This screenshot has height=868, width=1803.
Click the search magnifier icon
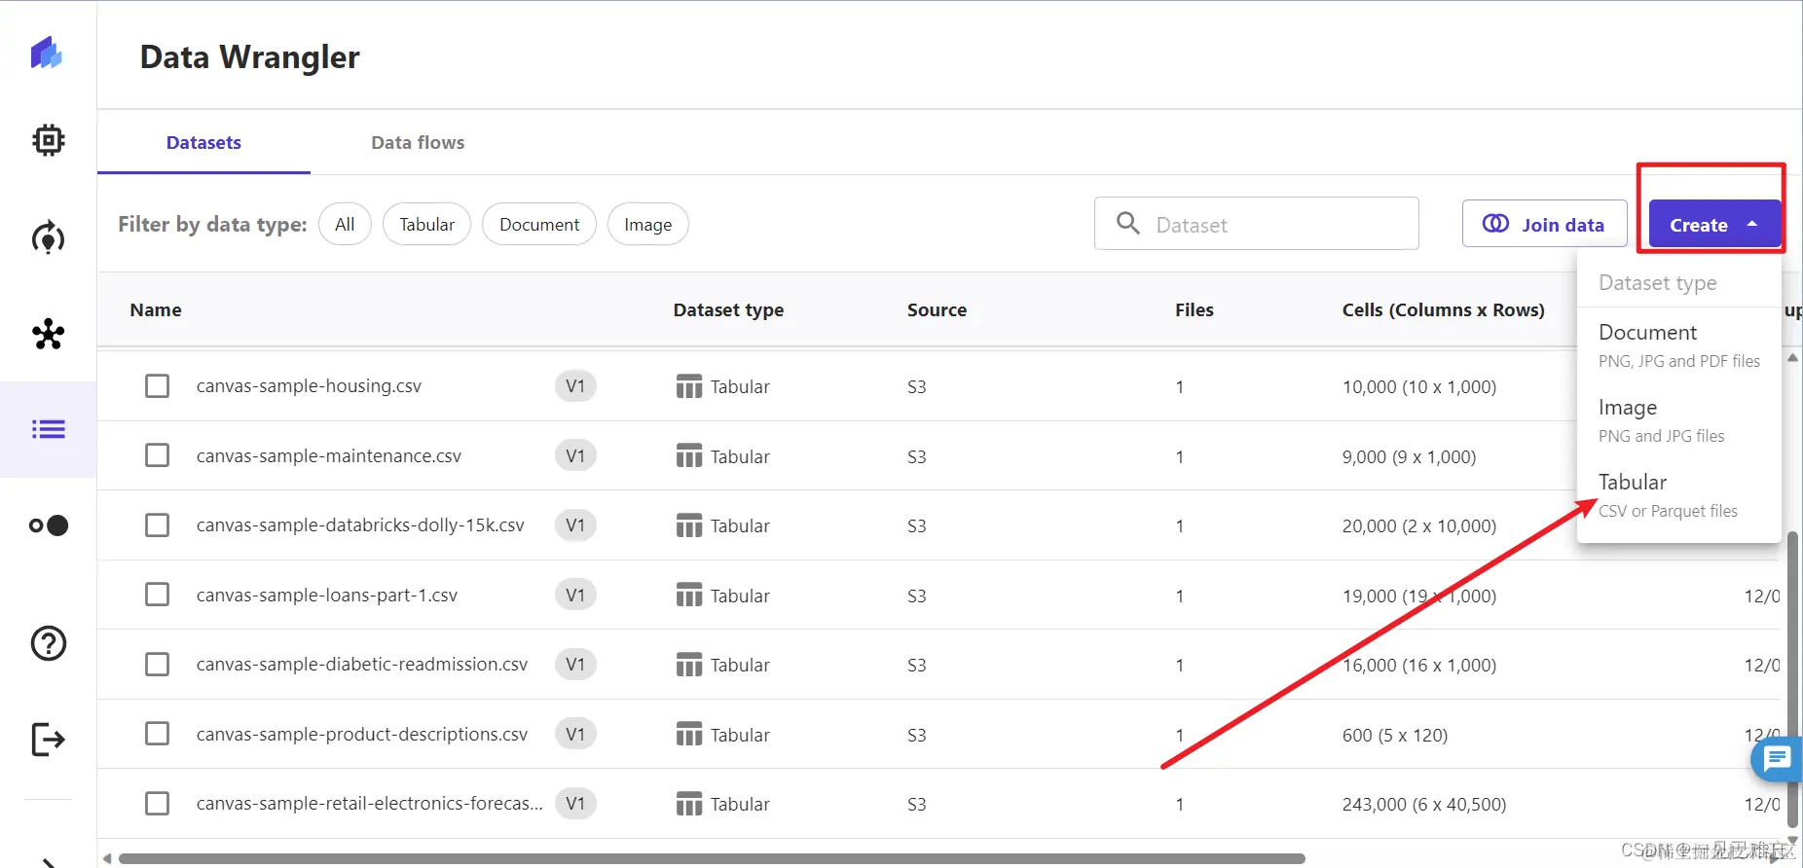1128,224
